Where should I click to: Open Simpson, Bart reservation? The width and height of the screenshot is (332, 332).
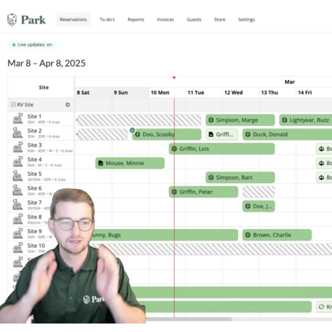pos(240,178)
